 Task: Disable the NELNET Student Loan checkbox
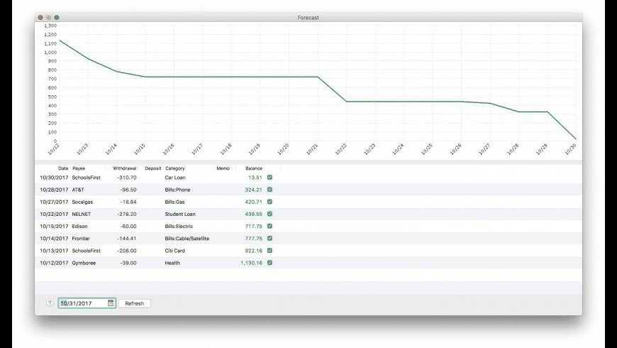[x=269, y=214]
